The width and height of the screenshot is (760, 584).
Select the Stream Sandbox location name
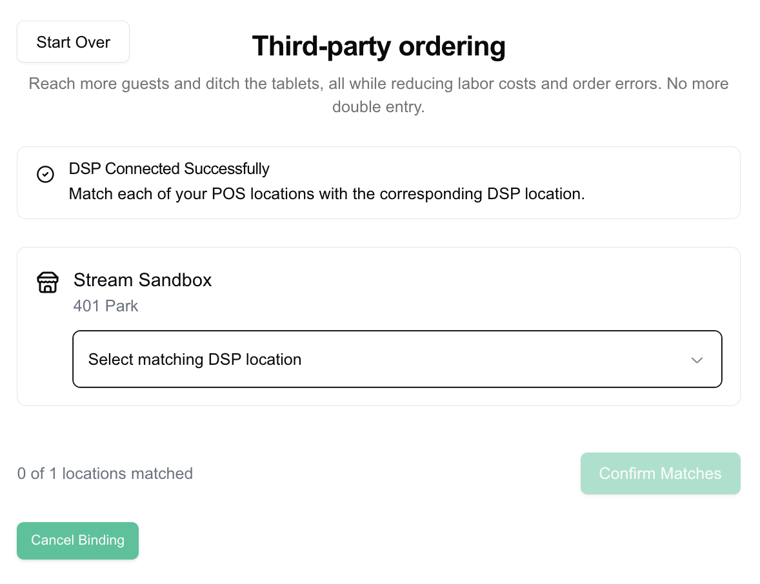pyautogui.click(x=143, y=280)
